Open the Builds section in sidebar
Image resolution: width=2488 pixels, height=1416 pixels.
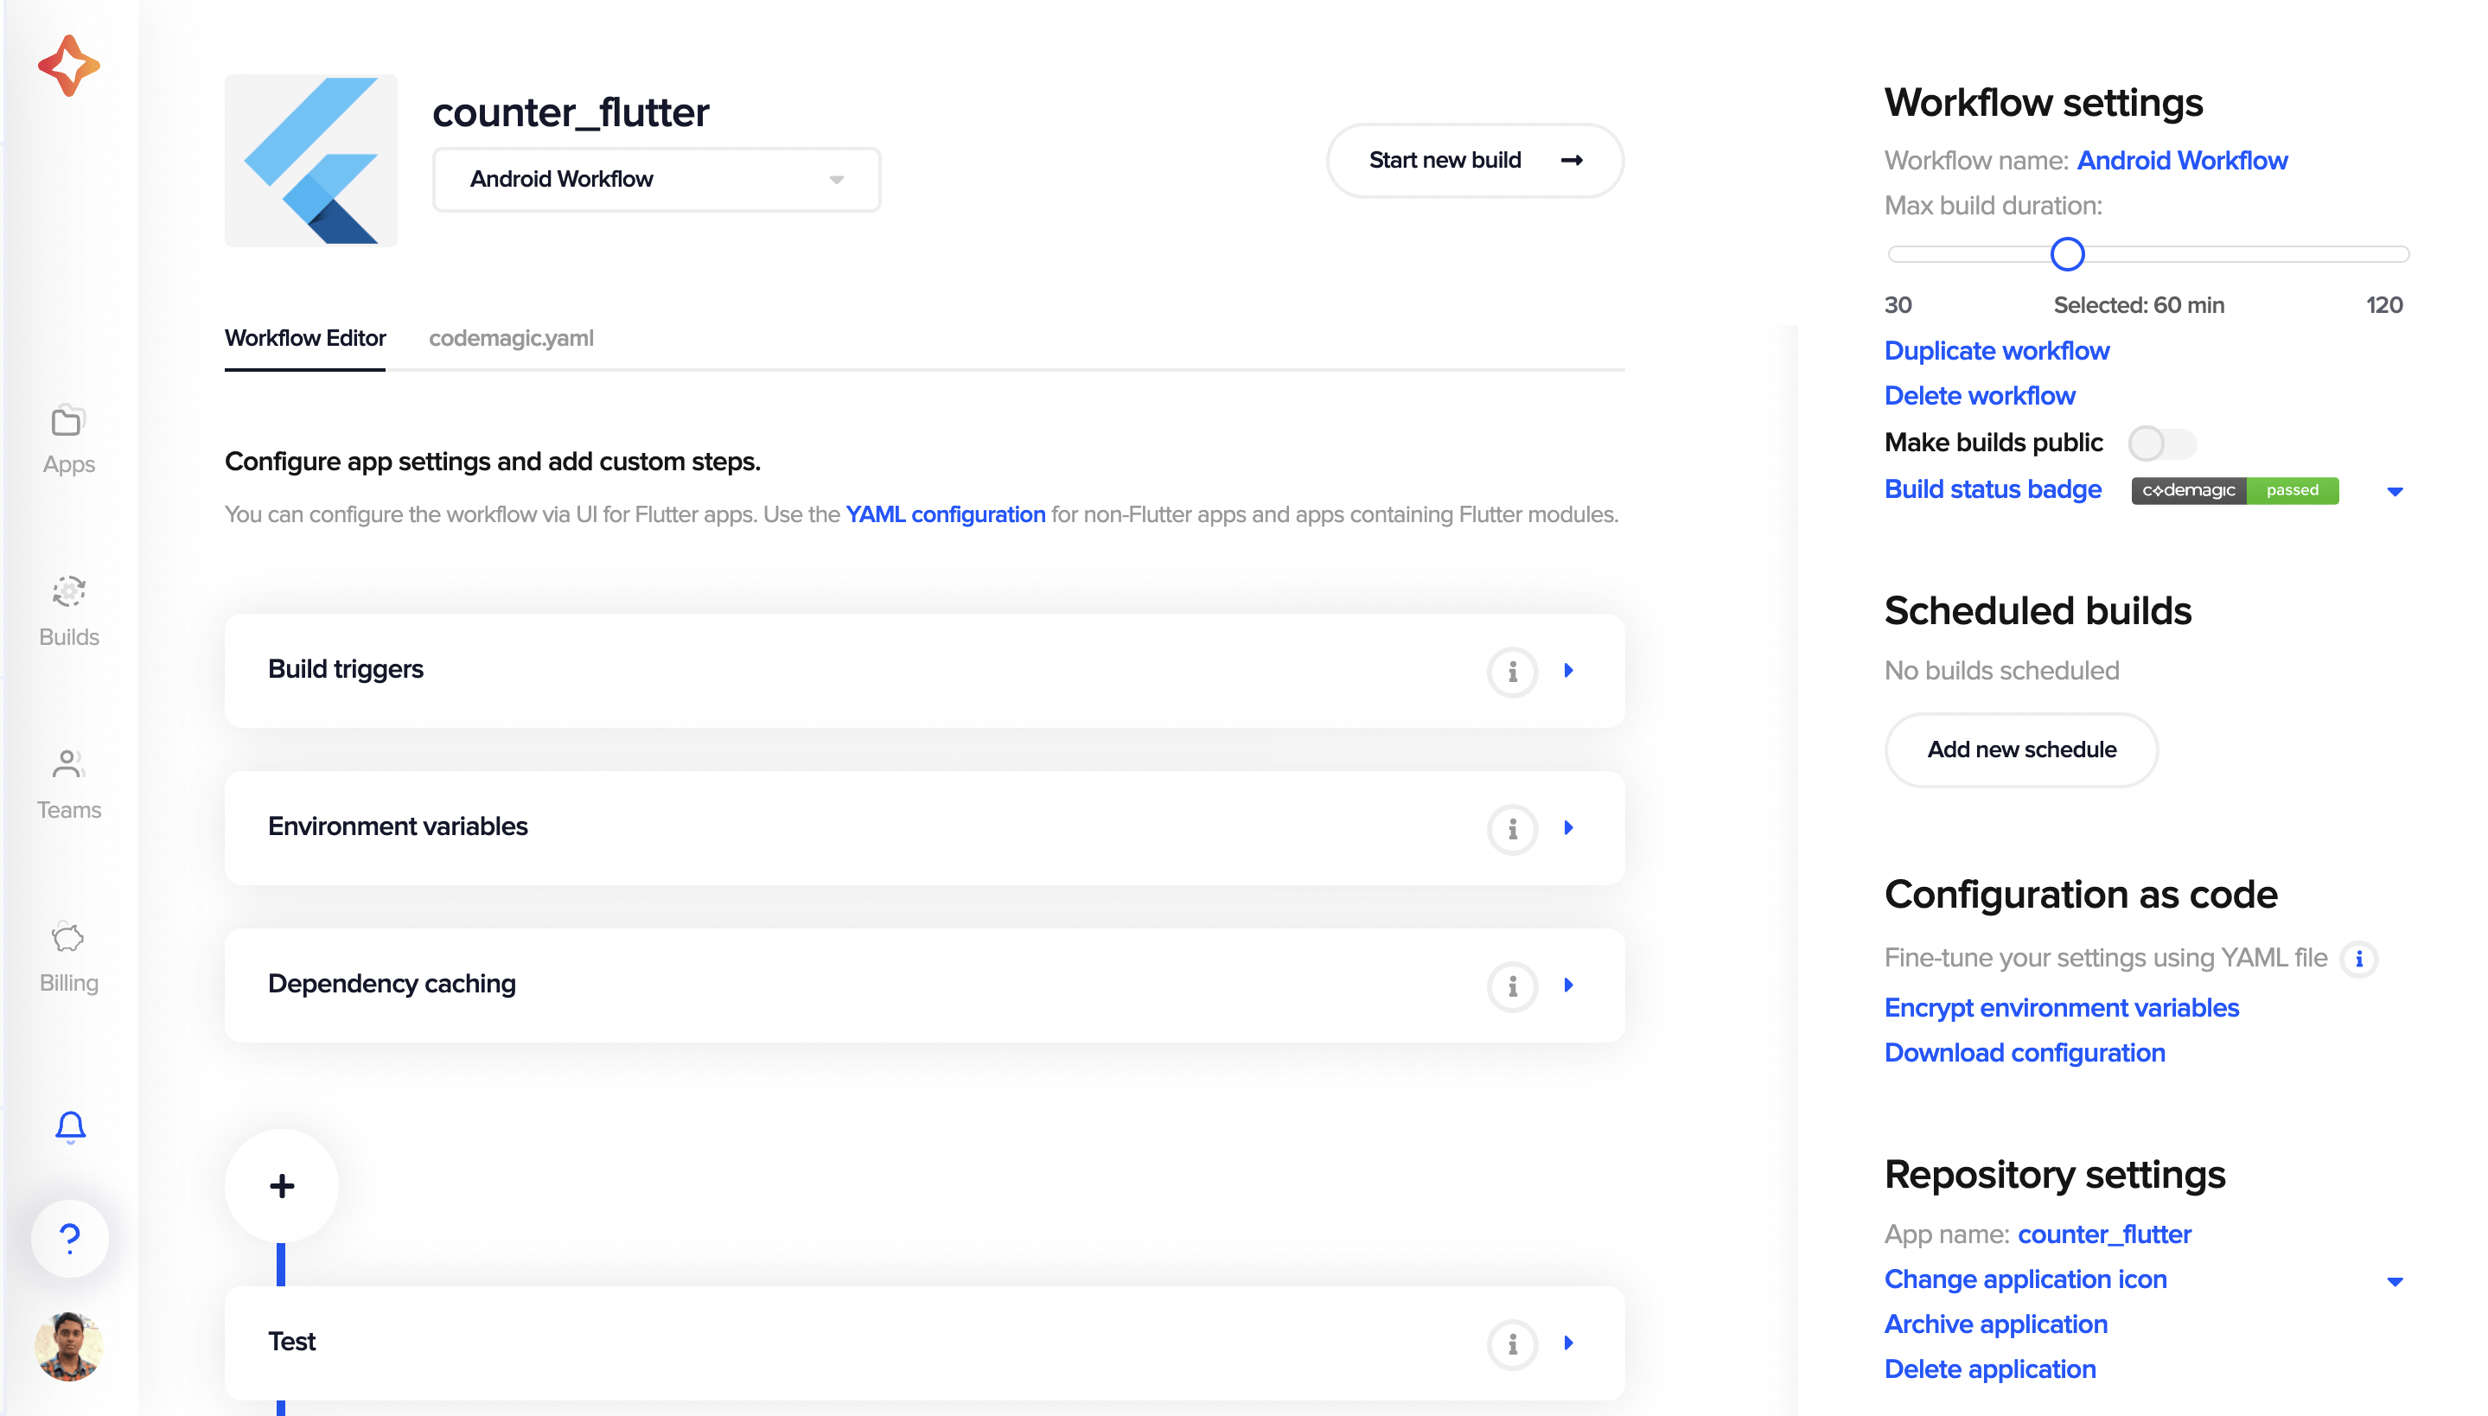click(68, 612)
